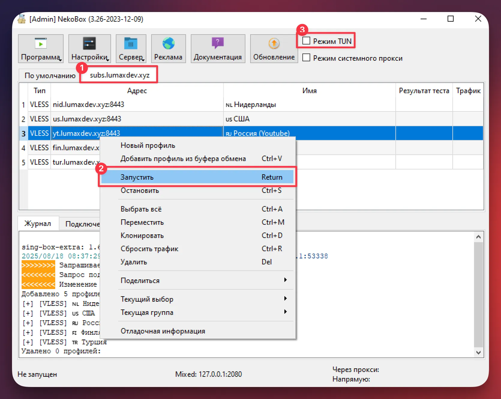The image size is (501, 399).
Task: Choose Отладочная информация menu entry
Action: pyautogui.click(x=197, y=331)
